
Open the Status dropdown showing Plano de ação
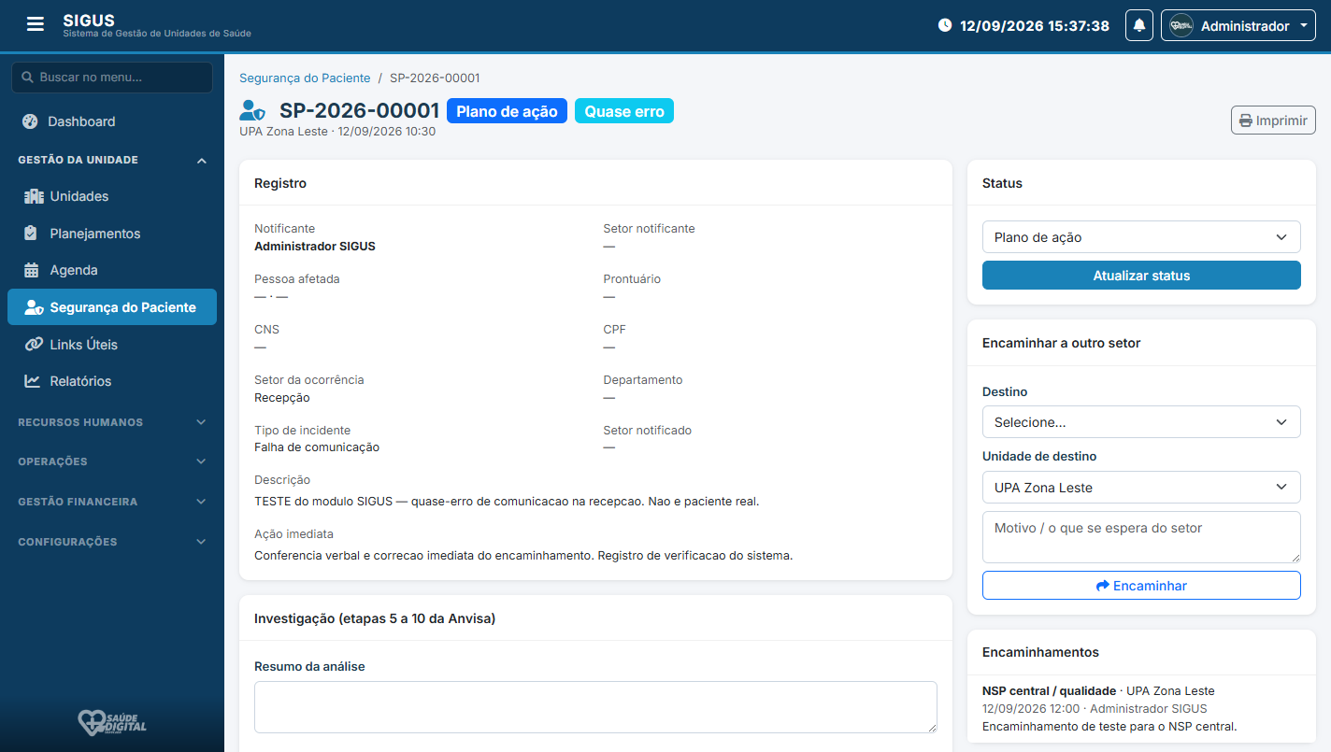1141,237
